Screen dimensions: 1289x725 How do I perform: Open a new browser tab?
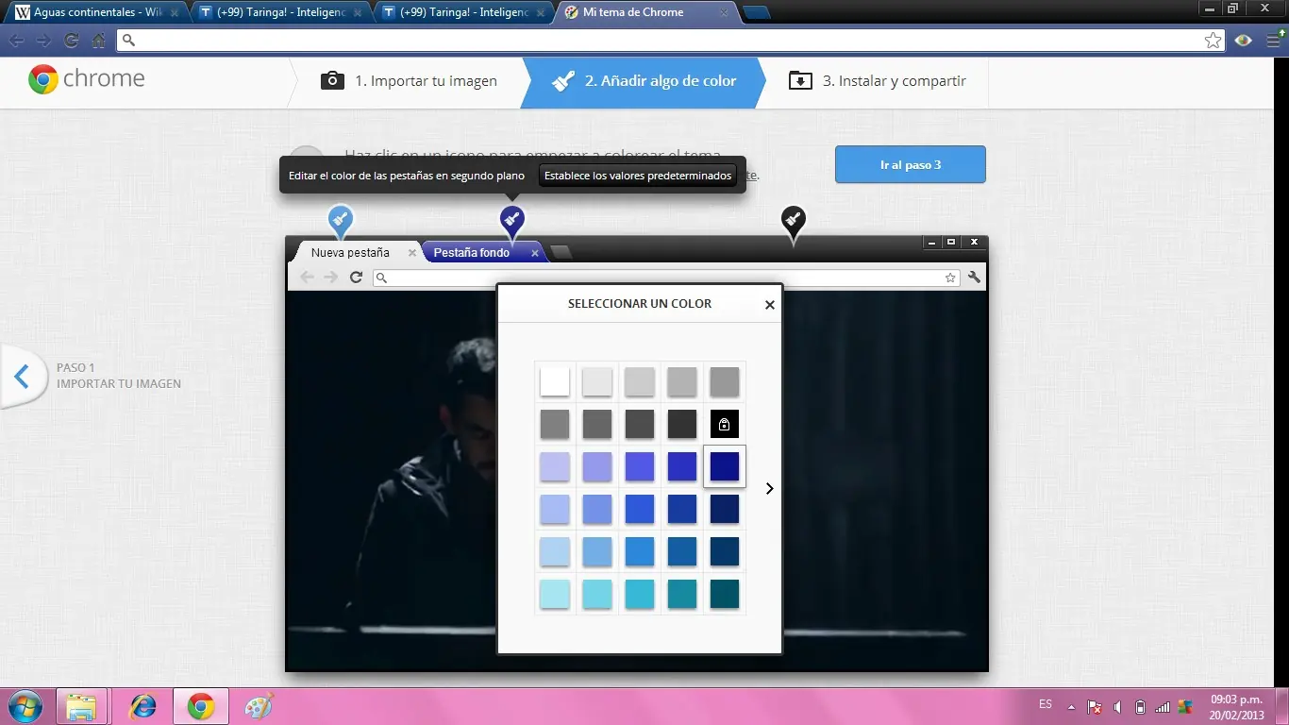tap(756, 12)
